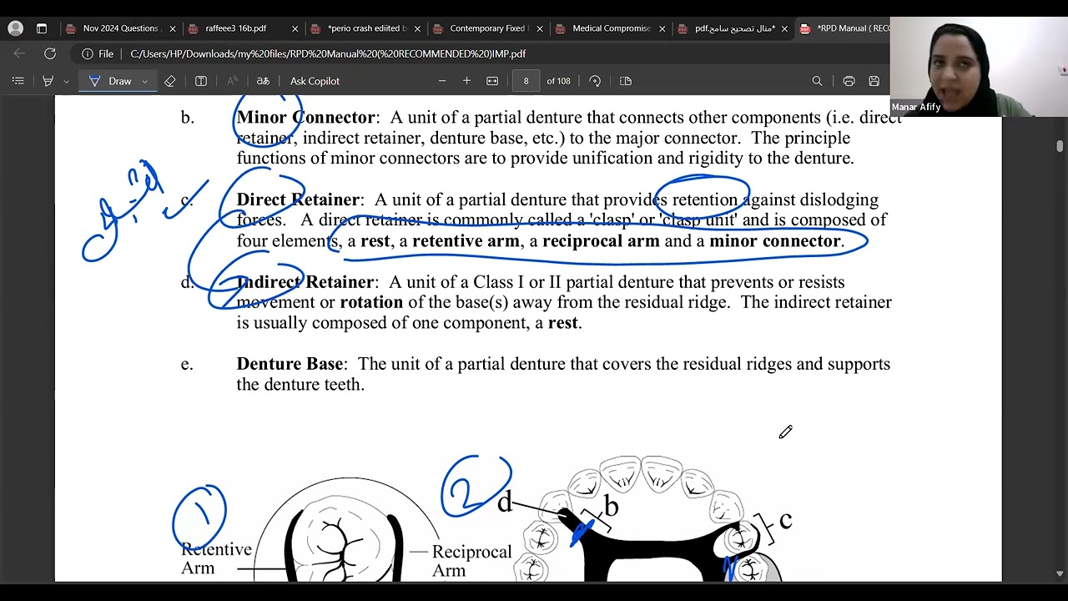Reload the PDF page
Image resolution: width=1068 pixels, height=601 pixels.
(50, 53)
